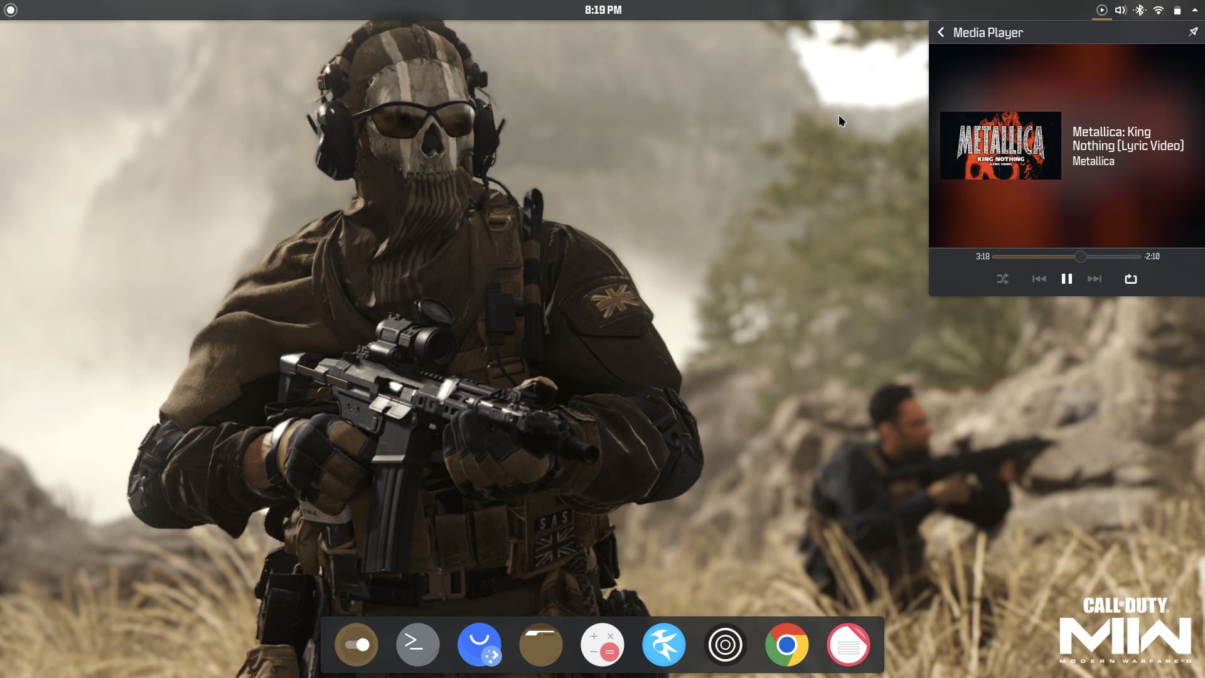Open the file manager folder icon

[x=541, y=645]
